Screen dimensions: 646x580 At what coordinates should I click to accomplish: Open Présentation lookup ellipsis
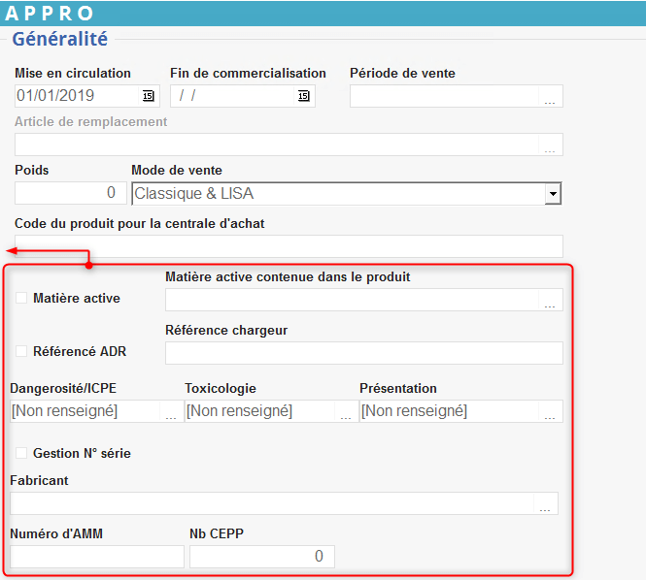click(551, 412)
